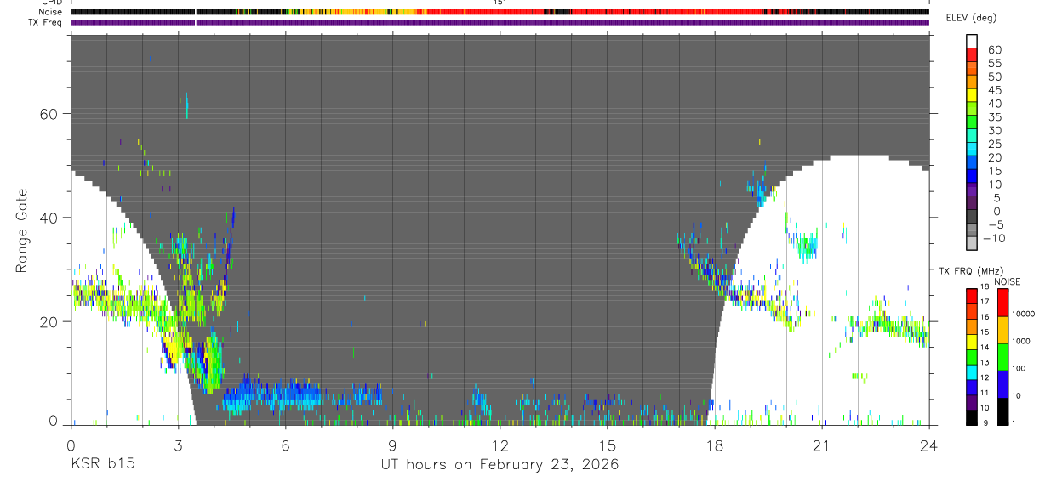The image size is (1045, 482).
Task: Click the purple TX Freq strip above plot
Action: pos(500,22)
